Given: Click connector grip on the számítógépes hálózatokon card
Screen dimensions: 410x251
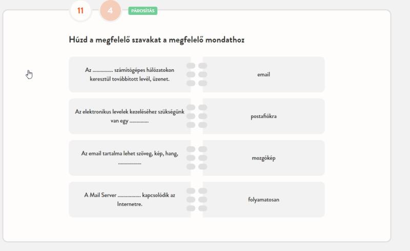Looking at the screenshot, I should tap(191, 74).
